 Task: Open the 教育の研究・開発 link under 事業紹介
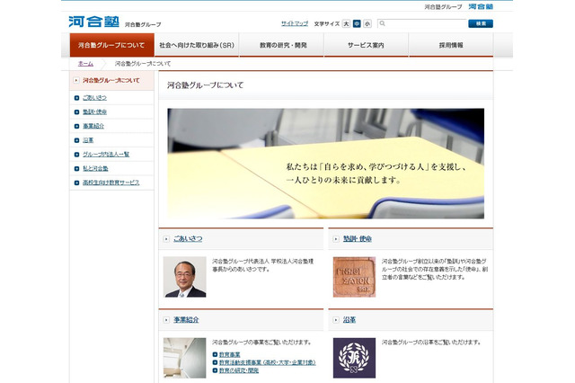[239, 370]
